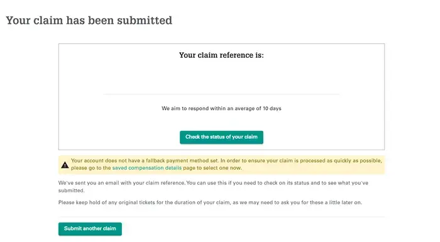The width and height of the screenshot is (440, 242).
Task: Click the warning triangle icon
Action: coord(65,165)
